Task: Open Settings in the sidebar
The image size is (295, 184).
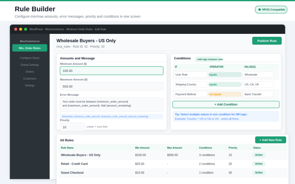Action: [x=30, y=85]
